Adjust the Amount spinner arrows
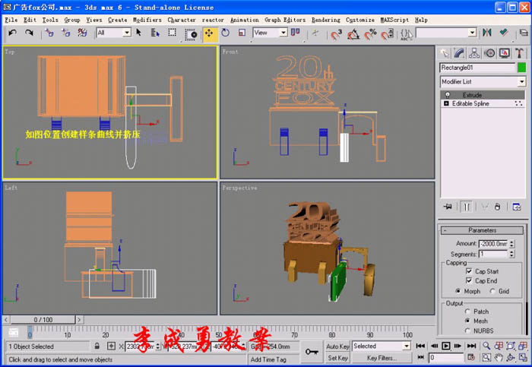 [512, 244]
